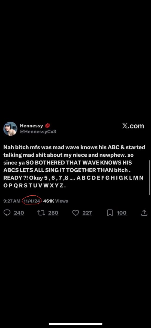This screenshot has height=328, width=151.
Task: Click the X.com logo watermark
Action: pos(133,126)
